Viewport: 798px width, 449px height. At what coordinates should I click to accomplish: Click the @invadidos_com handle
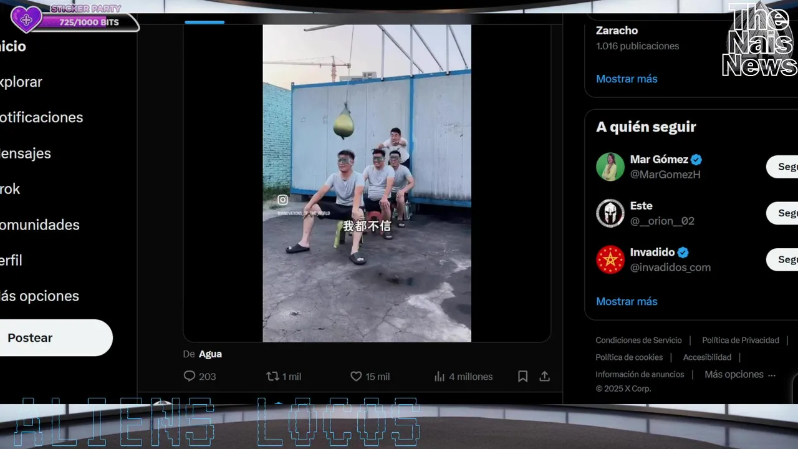[670, 268]
